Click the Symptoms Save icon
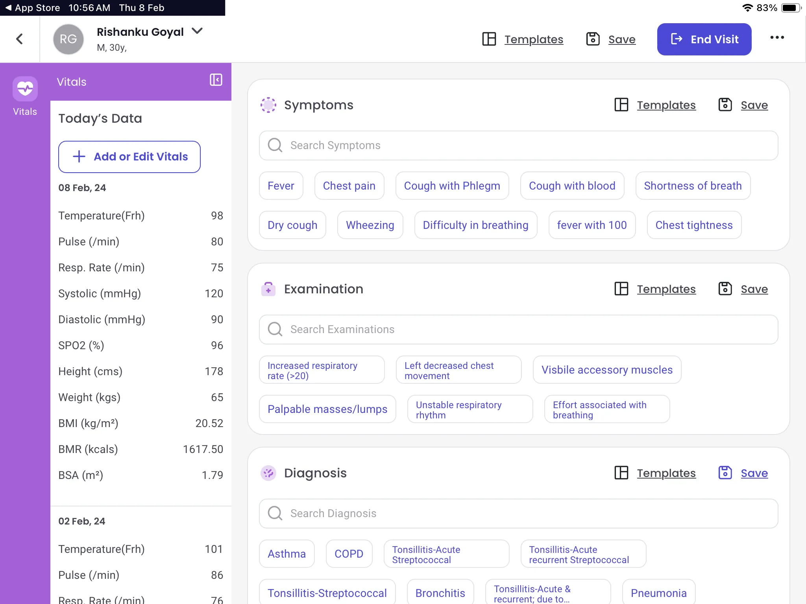The image size is (806, 604). 725,105
